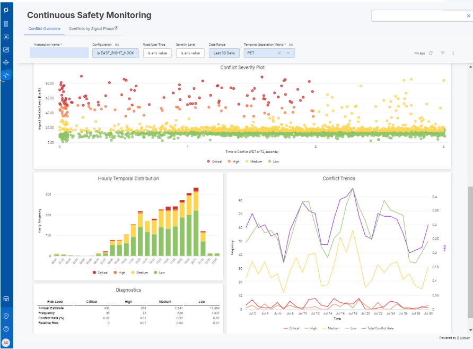Click the Intersection name input field
This screenshot has height=349, width=473.
tap(59, 53)
